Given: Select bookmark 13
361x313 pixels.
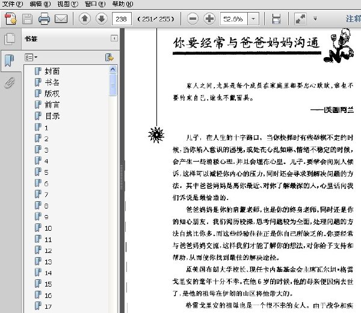Looking at the screenshot, I should coord(48,262).
